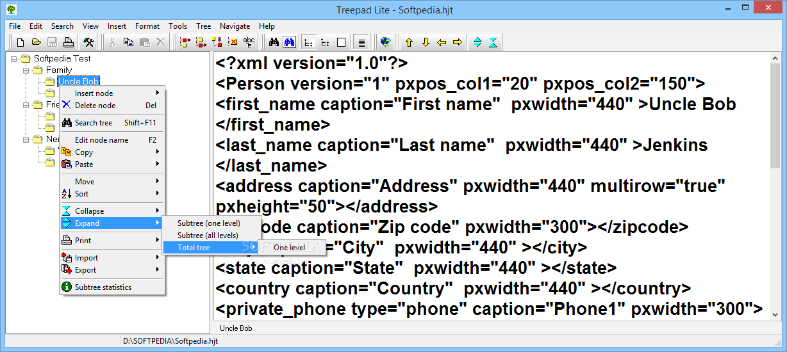
Task: Toggle the highlighted blue binoculars search-again button
Action: tap(290, 42)
